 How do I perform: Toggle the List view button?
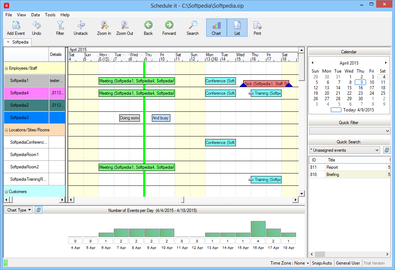(237, 28)
